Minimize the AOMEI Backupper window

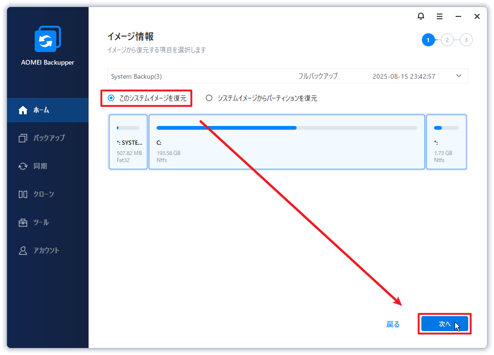(458, 16)
